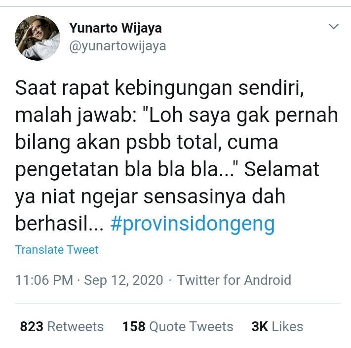Image resolution: width=351 pixels, height=348 pixels.
Task: Click the 11:06 PM timestamp
Action: click(x=44, y=280)
